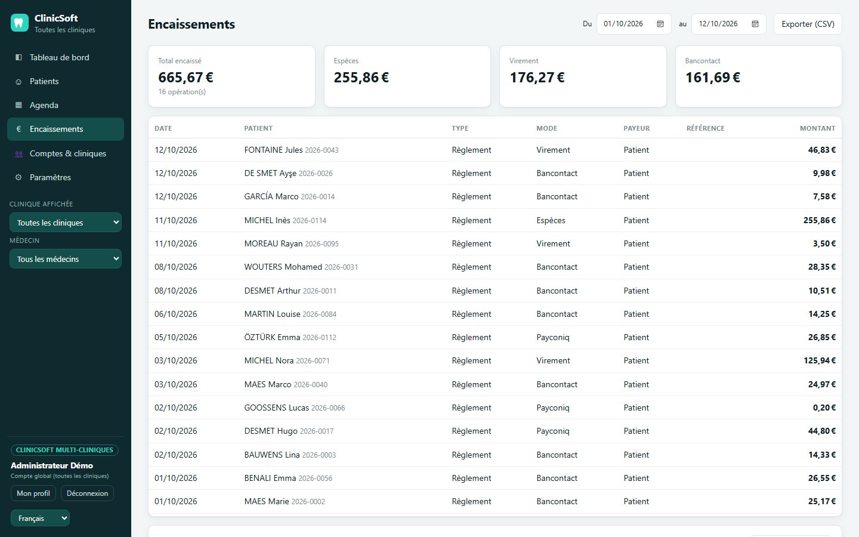Open the Paramètres page
859x537 pixels.
(x=66, y=177)
